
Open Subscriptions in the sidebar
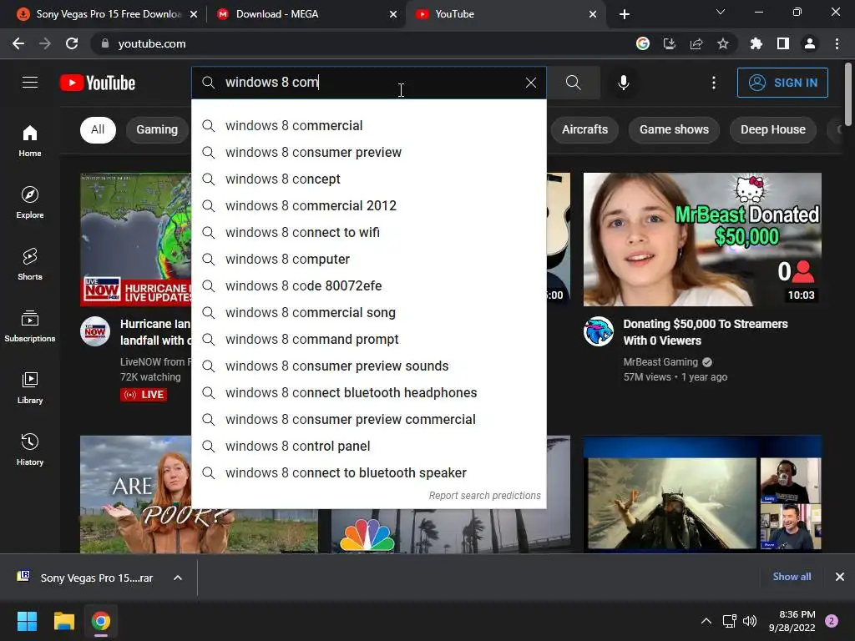[30, 326]
